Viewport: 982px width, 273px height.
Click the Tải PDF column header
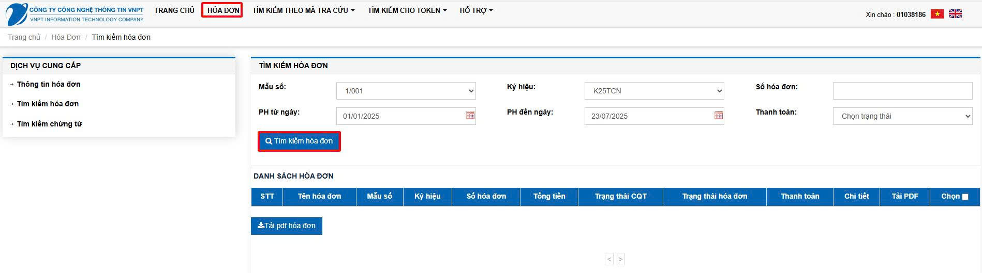click(x=905, y=197)
